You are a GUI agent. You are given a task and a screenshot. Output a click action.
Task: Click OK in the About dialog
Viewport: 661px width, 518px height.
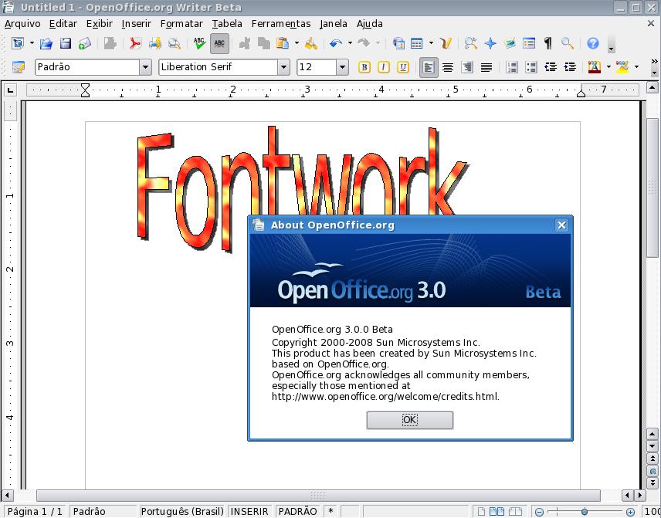[410, 420]
